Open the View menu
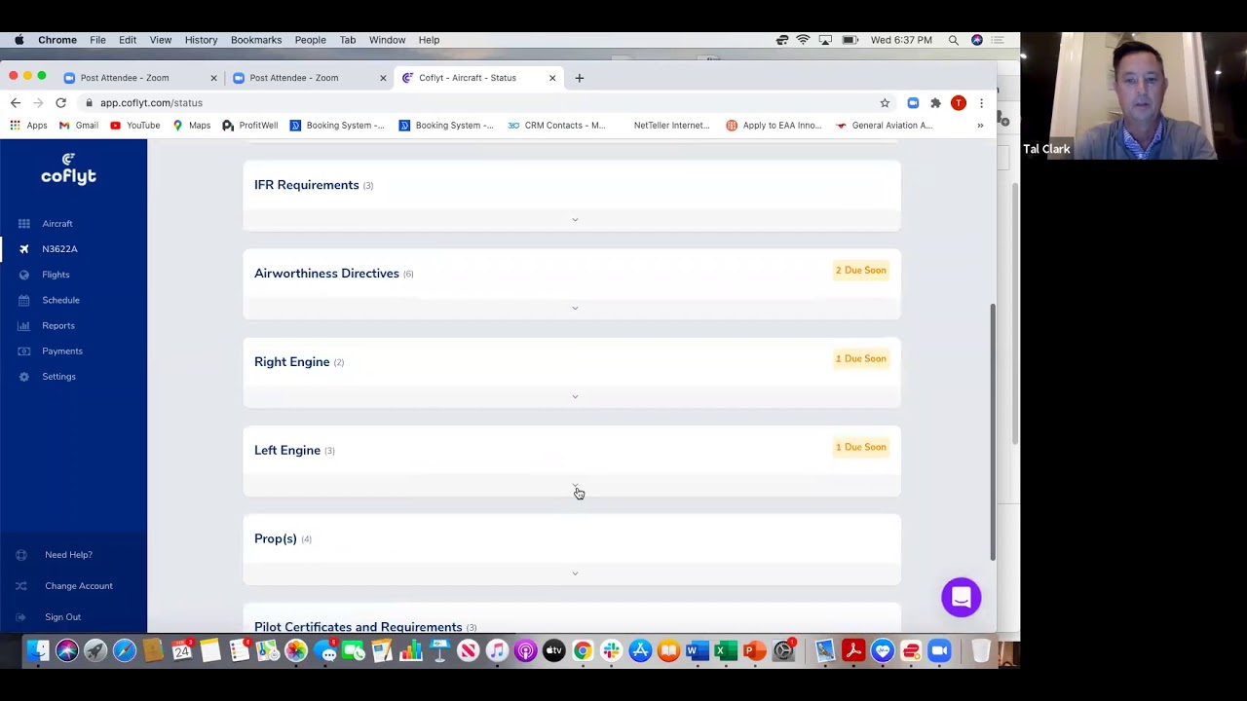 pos(161,40)
